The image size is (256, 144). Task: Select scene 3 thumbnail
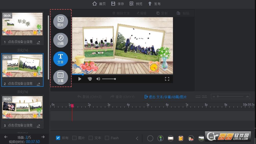(22, 107)
